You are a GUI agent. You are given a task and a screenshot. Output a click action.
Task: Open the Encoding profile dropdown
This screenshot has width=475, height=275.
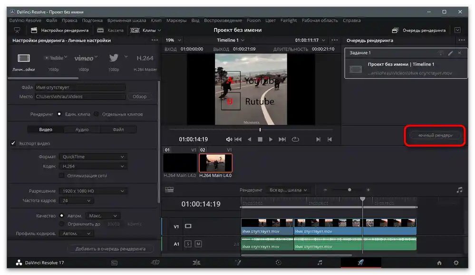pyautogui.click(x=77, y=233)
